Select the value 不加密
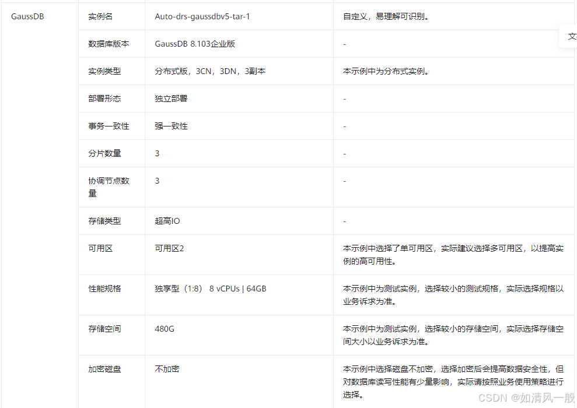The height and width of the screenshot is (408, 577). point(167,369)
